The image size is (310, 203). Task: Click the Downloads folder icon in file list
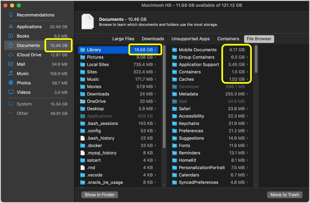click(83, 94)
